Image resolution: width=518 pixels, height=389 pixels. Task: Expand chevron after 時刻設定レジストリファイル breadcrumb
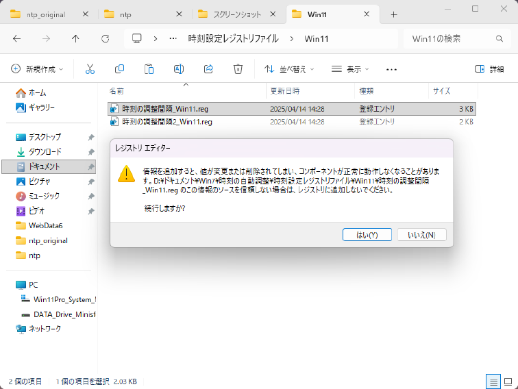(x=291, y=38)
